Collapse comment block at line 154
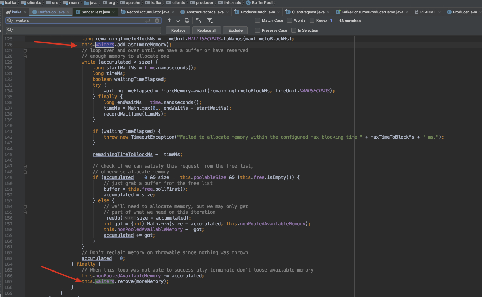Viewport: 482px width, 297px height. tap(25, 207)
